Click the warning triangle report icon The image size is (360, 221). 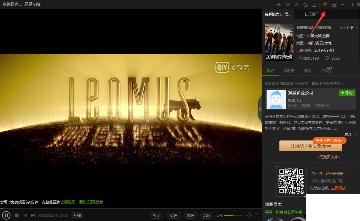pyautogui.click(x=279, y=4)
